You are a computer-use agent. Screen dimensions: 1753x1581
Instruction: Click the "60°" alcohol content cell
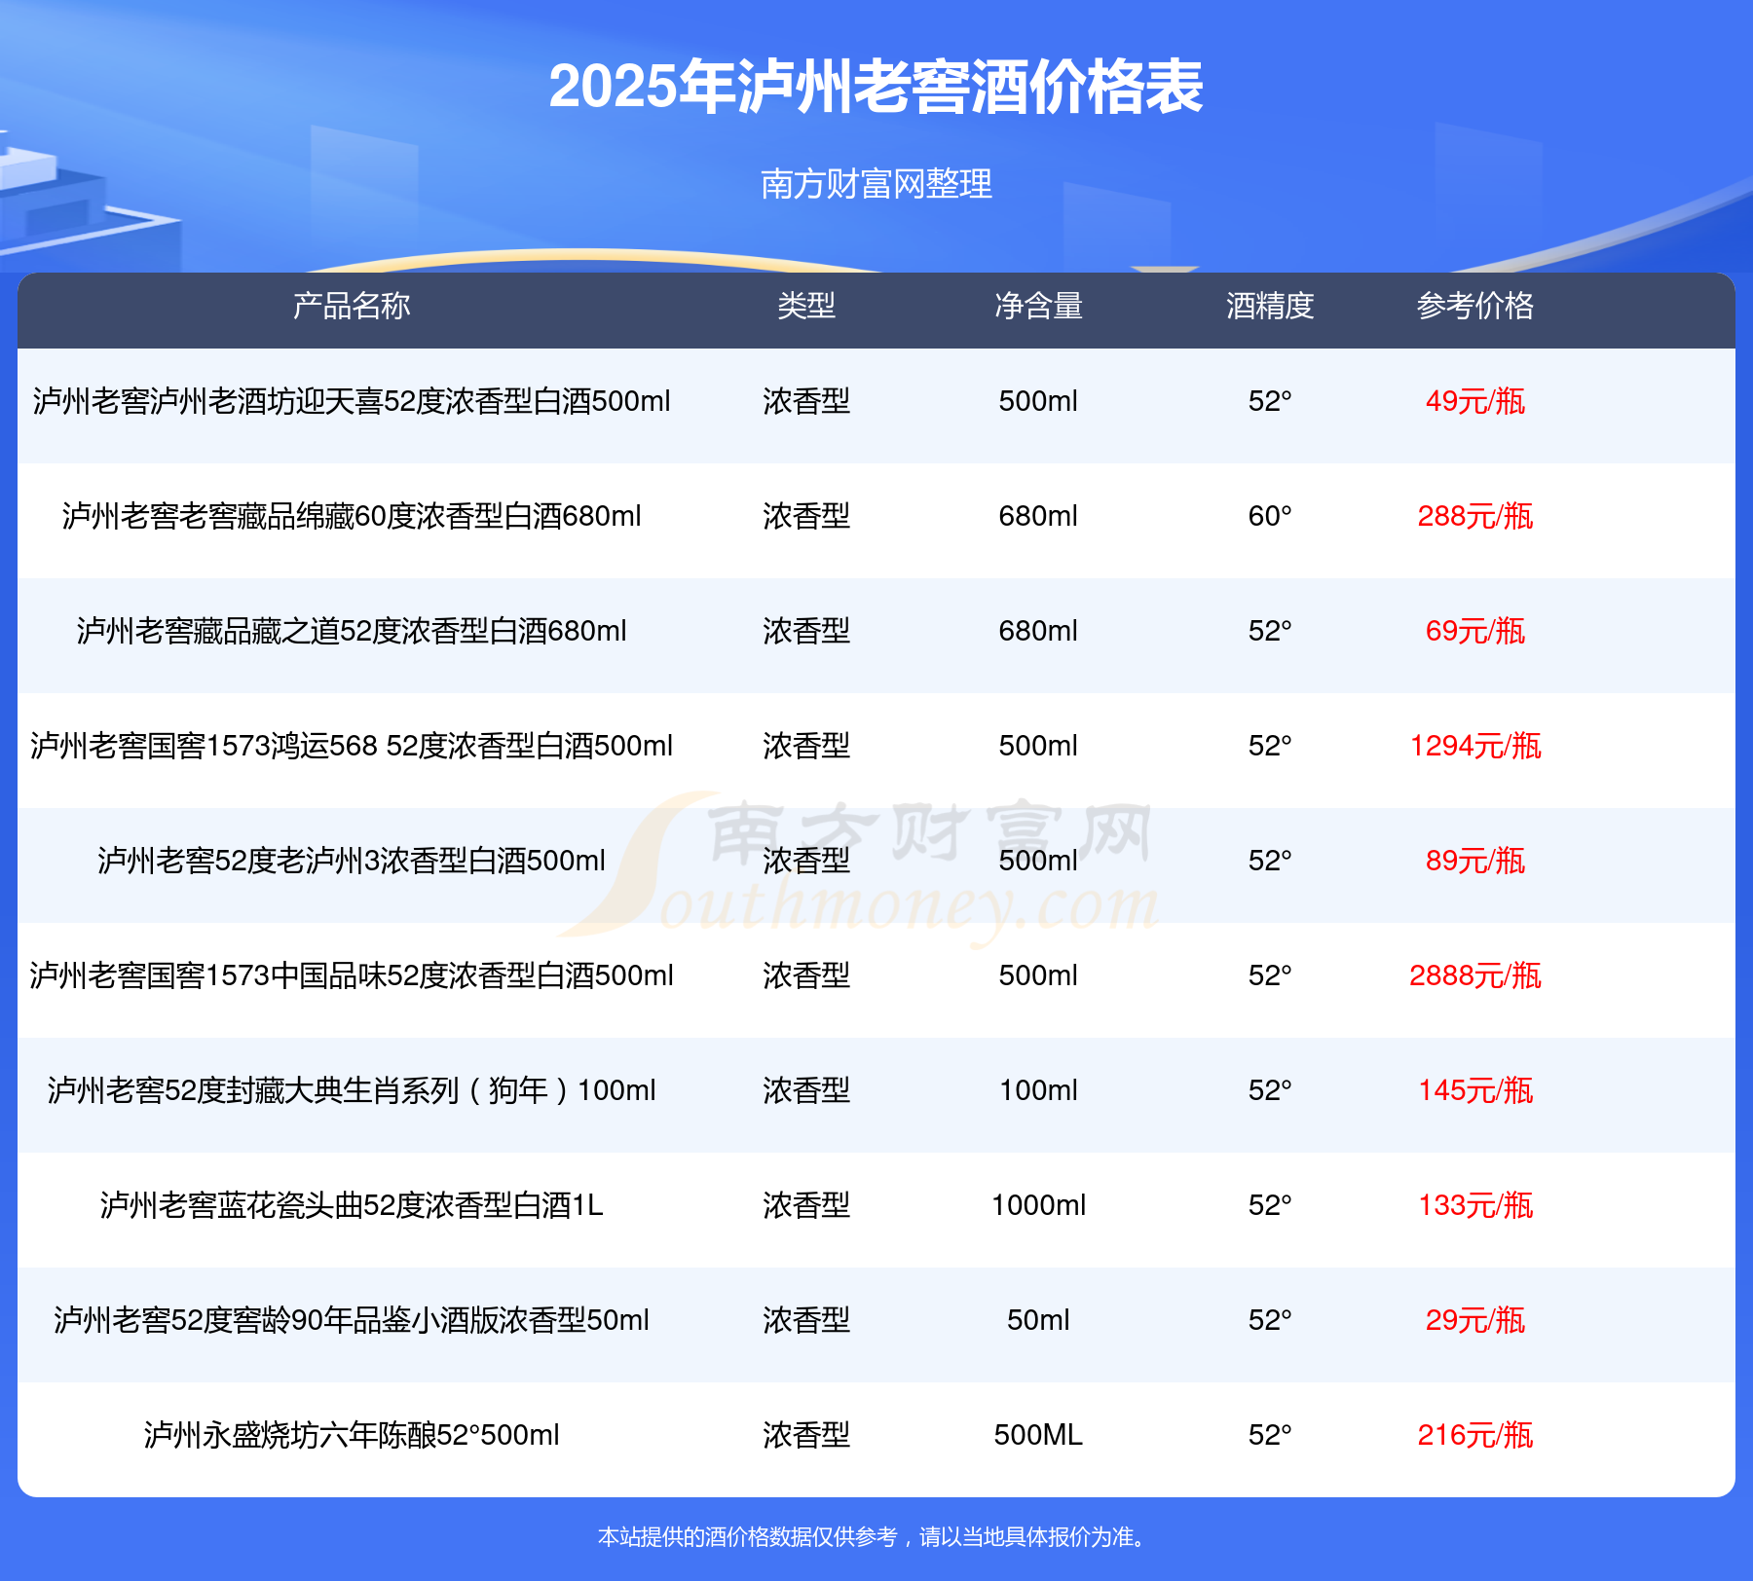pos(1270,516)
